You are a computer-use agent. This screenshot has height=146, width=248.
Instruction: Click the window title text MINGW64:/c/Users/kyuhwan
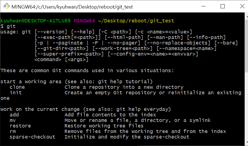point(72,7)
